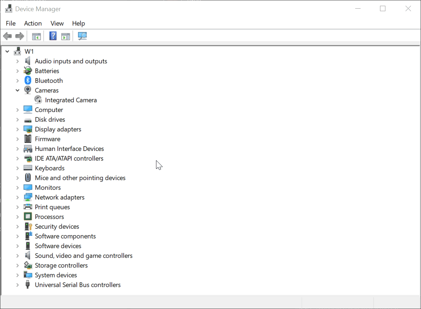Show/hide console tree toolbar icon

(36, 36)
